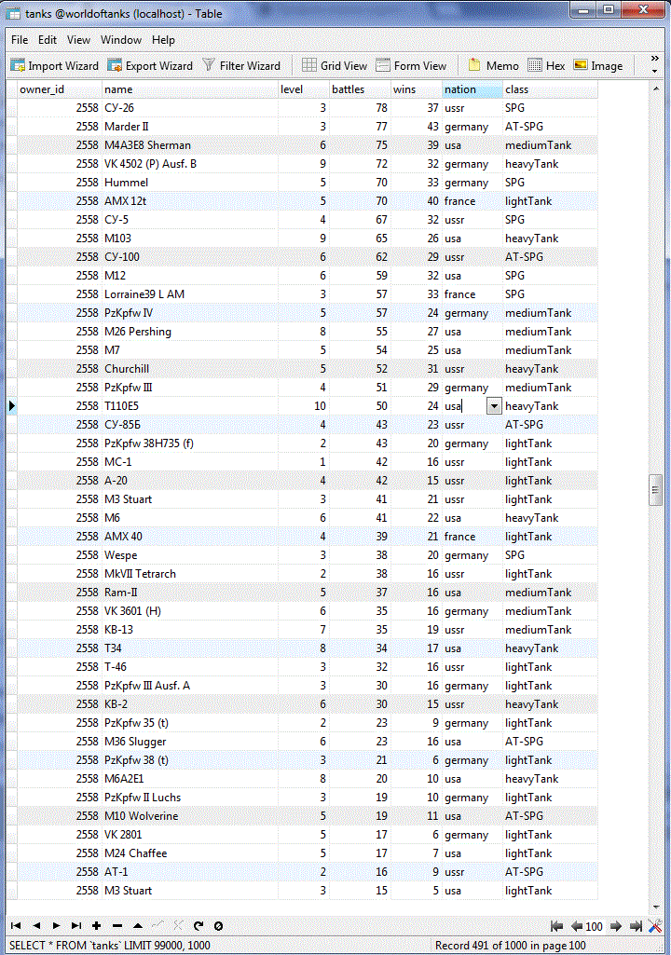Open the Edit menu
The width and height of the screenshot is (671, 955).
click(47, 39)
